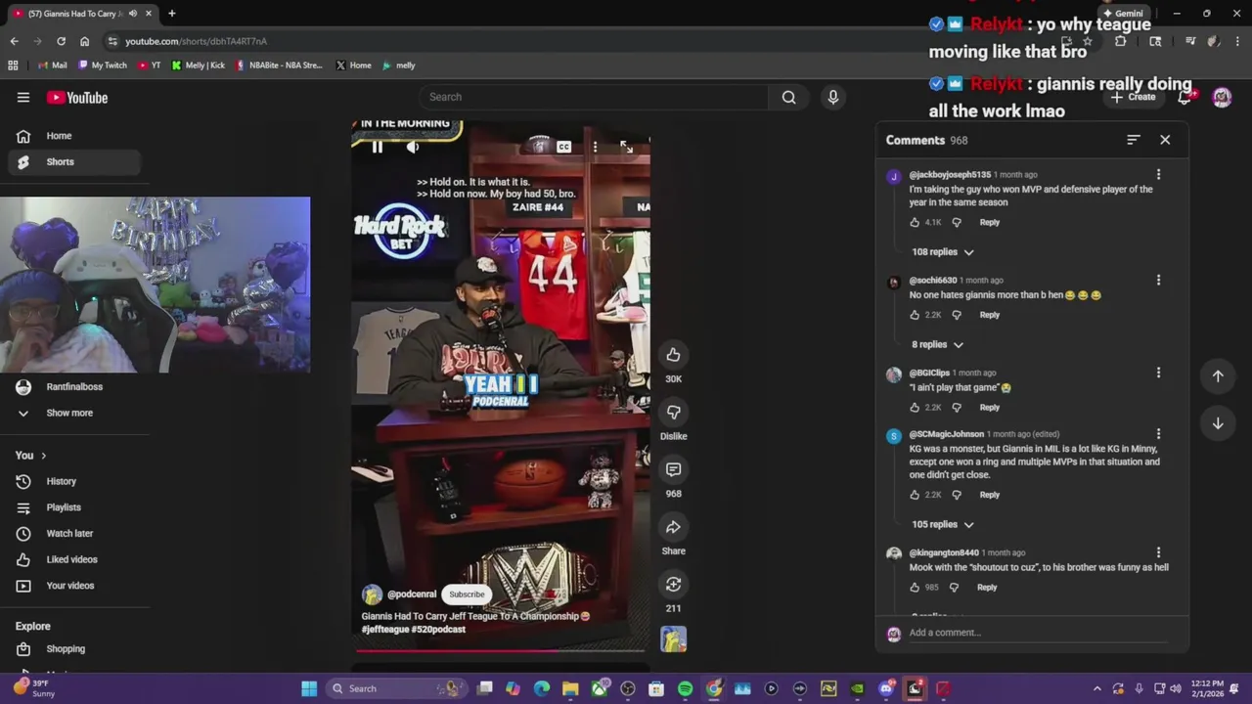
Task: Like @sochi6630's comment
Action: point(915,315)
